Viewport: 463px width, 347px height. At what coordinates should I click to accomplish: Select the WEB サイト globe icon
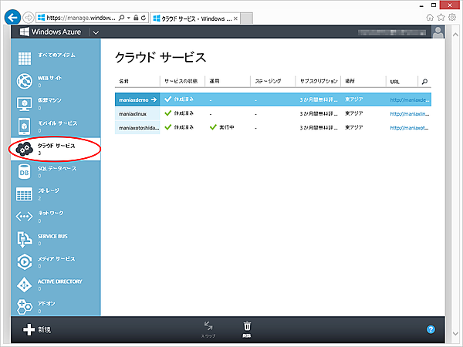pyautogui.click(x=25, y=81)
